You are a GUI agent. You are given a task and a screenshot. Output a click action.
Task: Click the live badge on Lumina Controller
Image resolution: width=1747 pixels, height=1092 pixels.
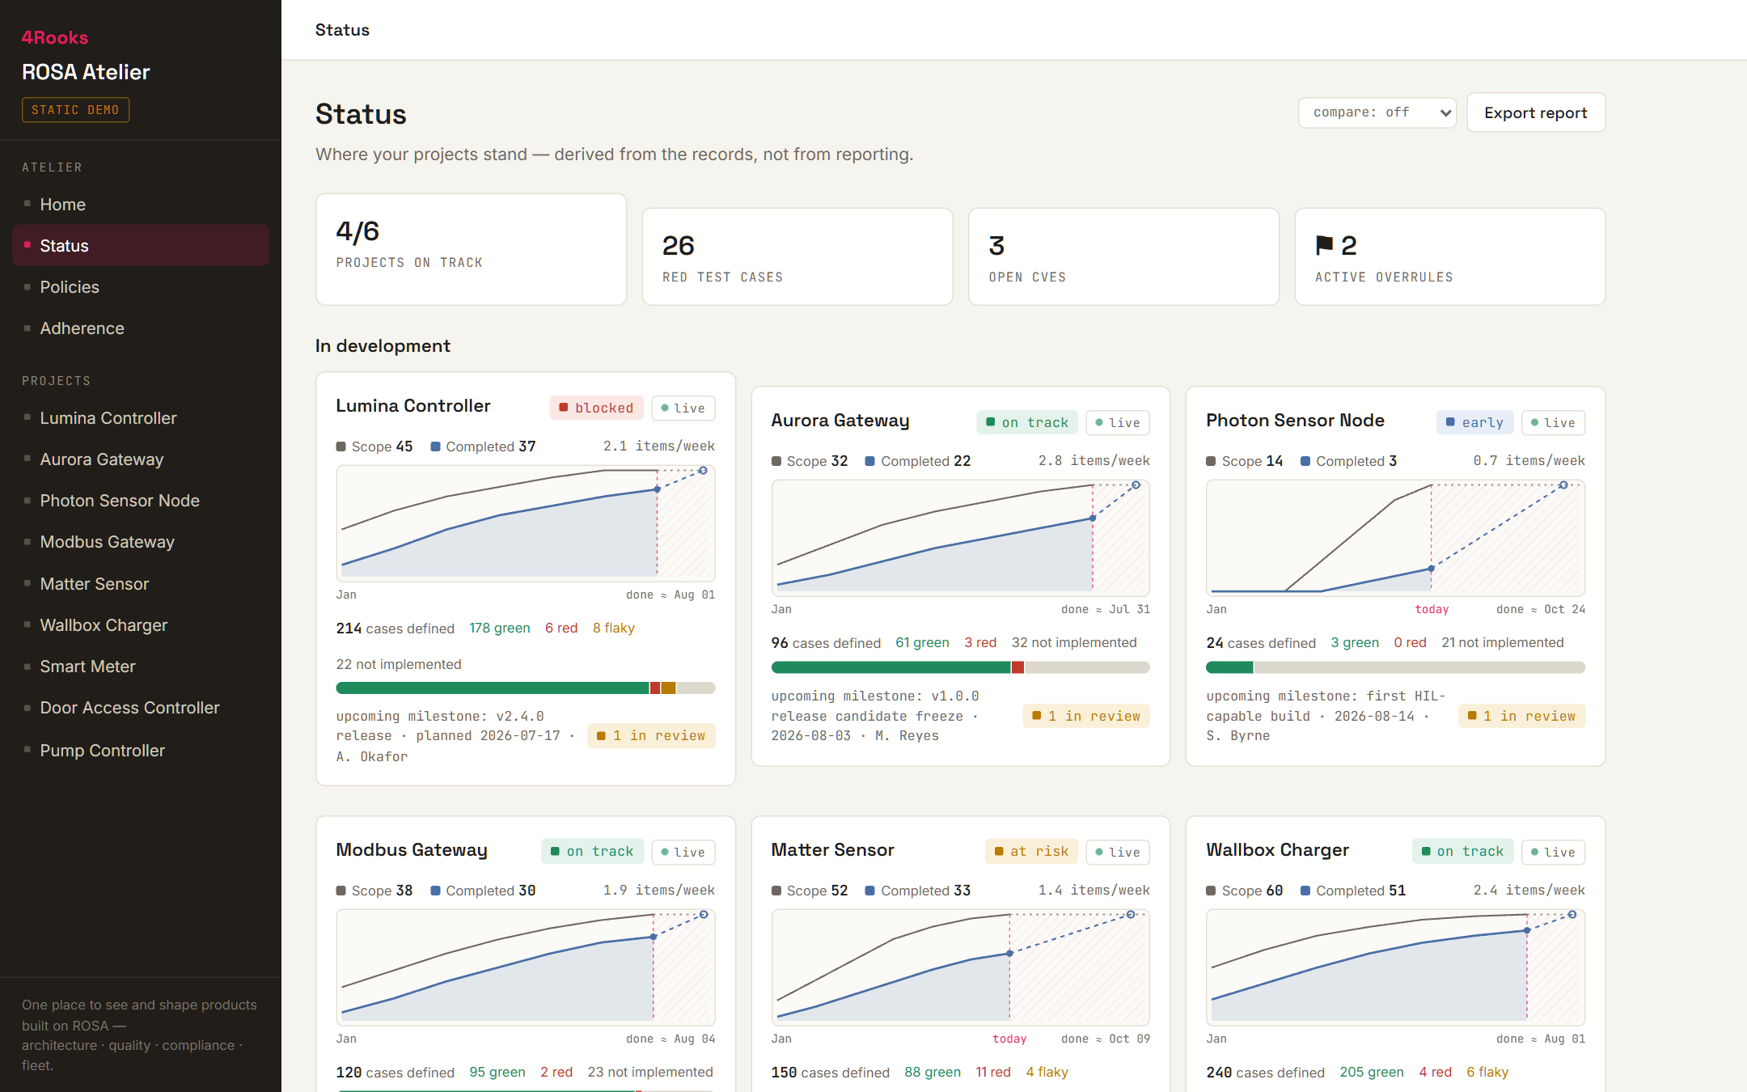[x=683, y=408]
